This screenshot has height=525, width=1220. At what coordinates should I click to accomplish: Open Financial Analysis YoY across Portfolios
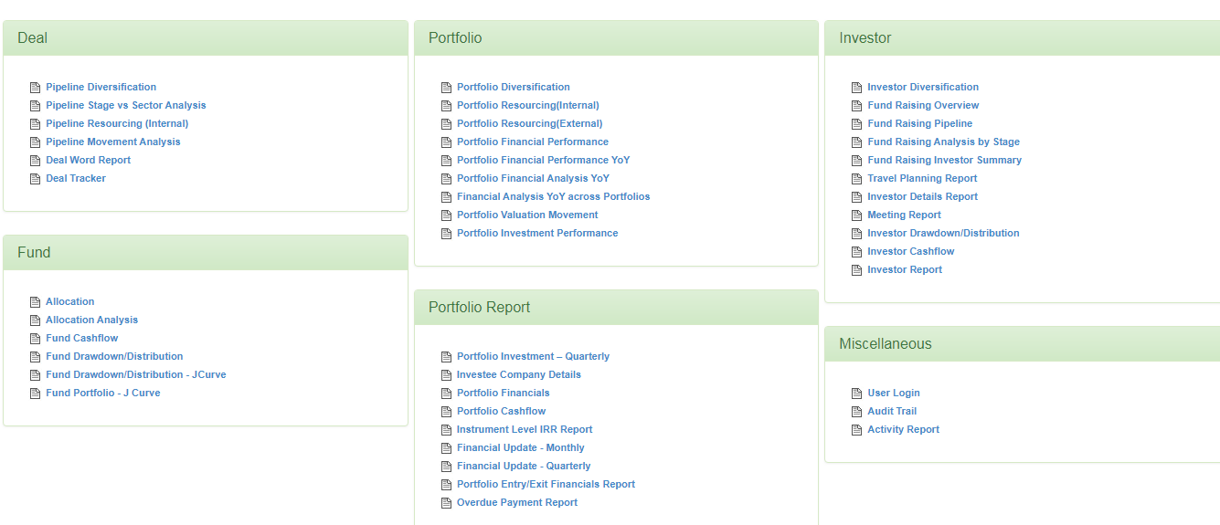pyautogui.click(x=554, y=196)
